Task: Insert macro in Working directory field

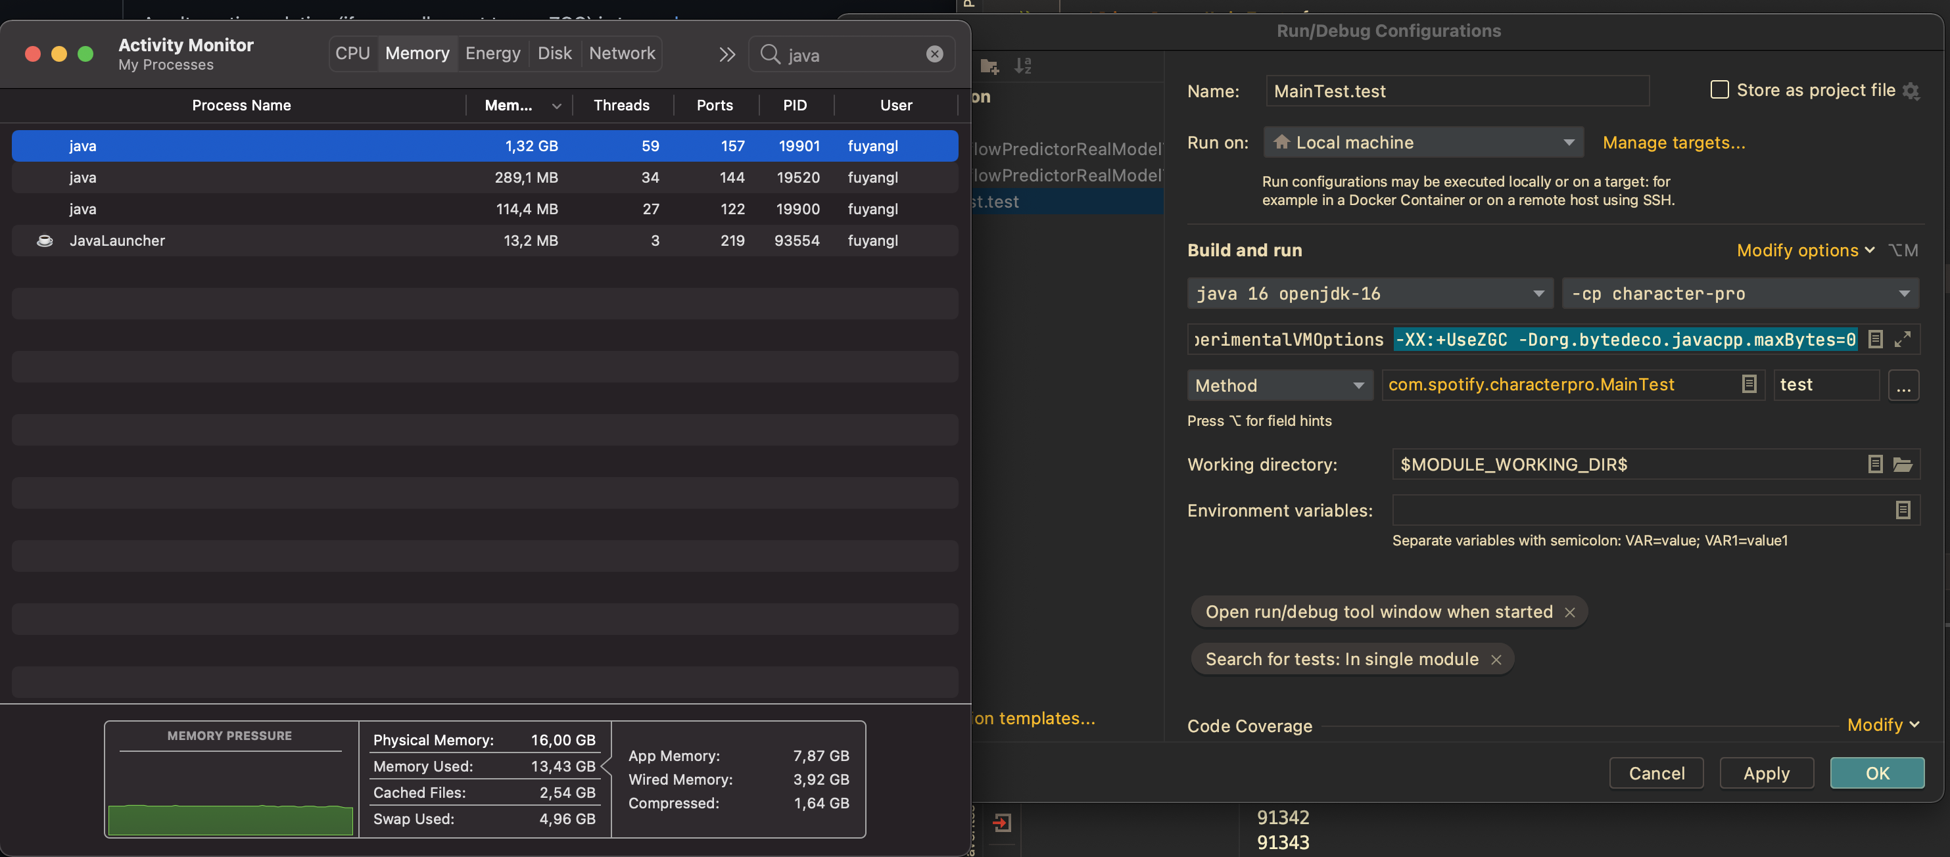Action: click(x=1875, y=465)
